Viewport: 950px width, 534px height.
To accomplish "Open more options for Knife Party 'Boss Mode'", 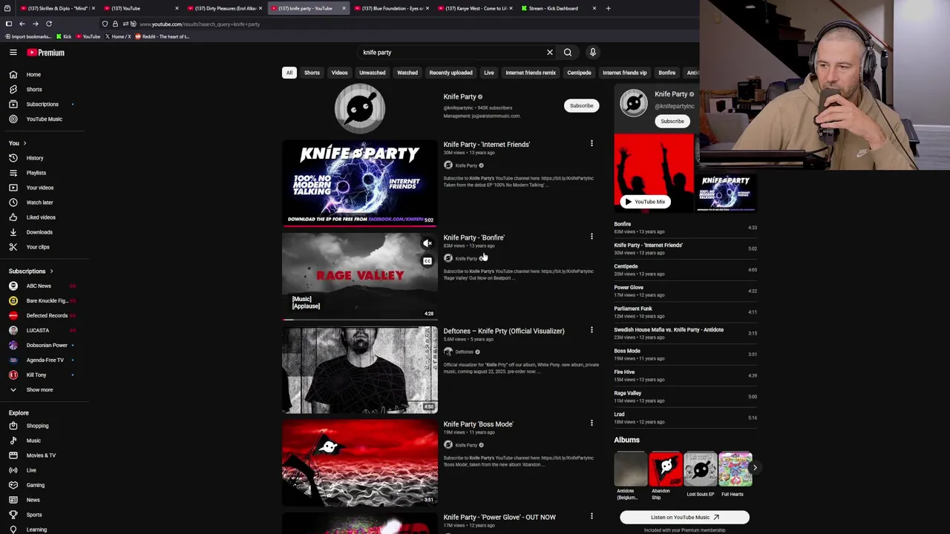I will pyautogui.click(x=592, y=423).
